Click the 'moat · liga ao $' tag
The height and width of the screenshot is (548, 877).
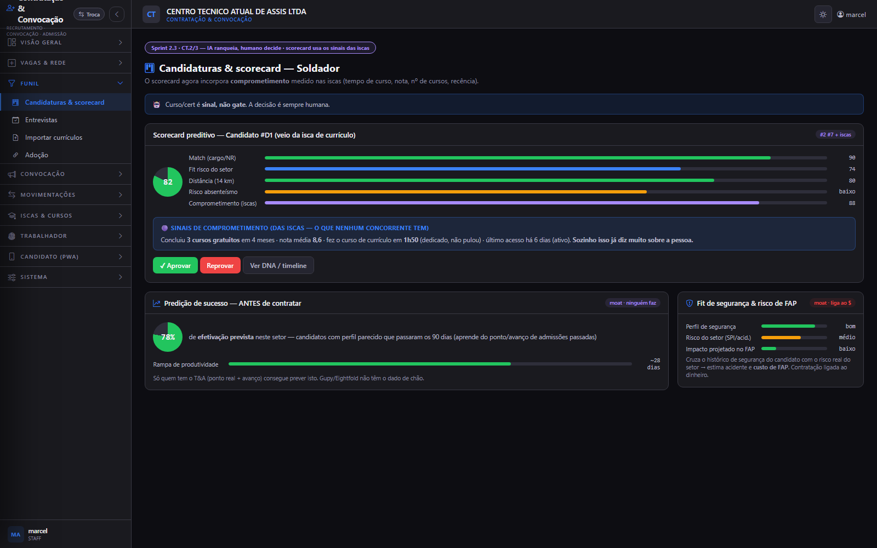[x=833, y=303]
